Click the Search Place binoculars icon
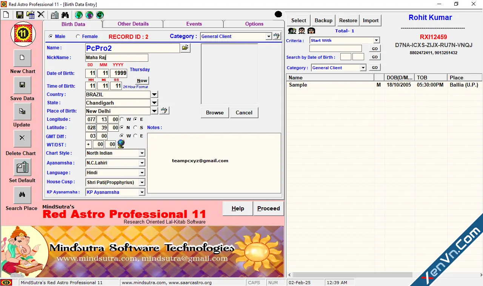The image size is (483, 286). tap(22, 195)
